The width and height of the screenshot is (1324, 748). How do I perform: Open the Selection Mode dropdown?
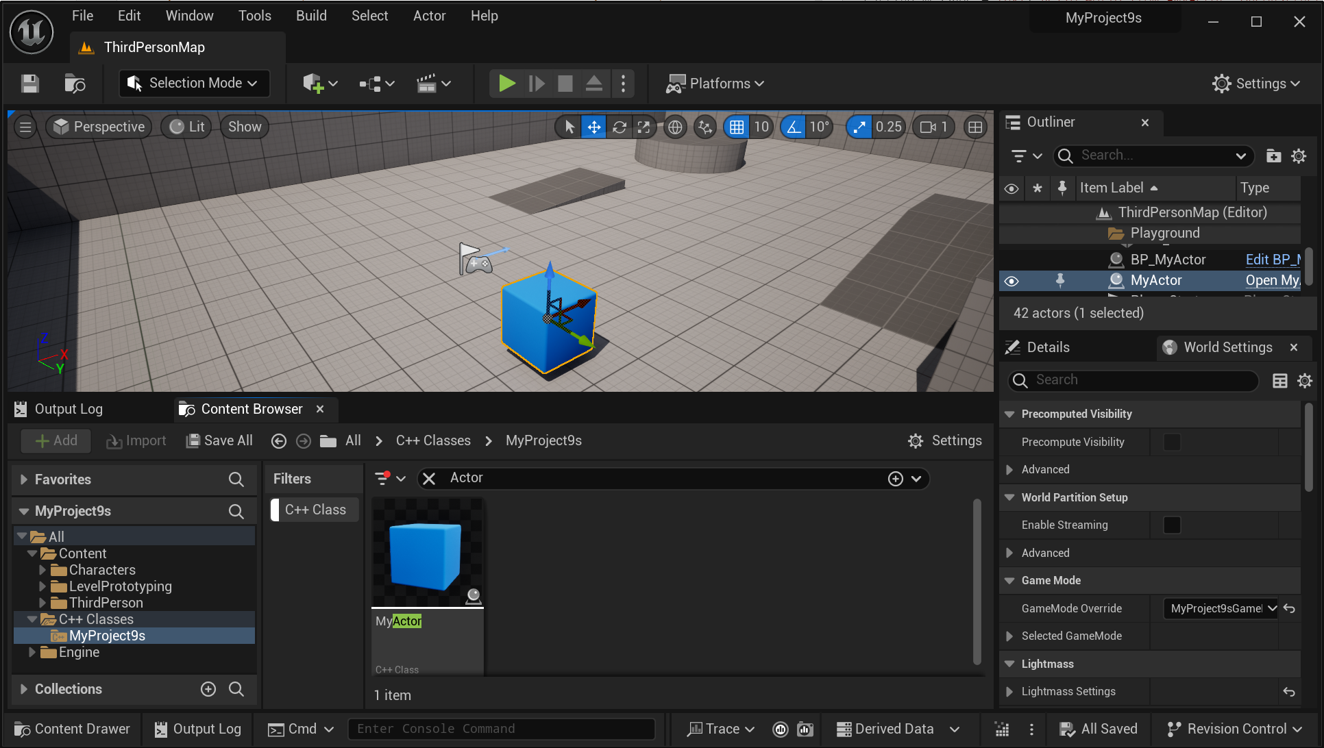click(193, 84)
